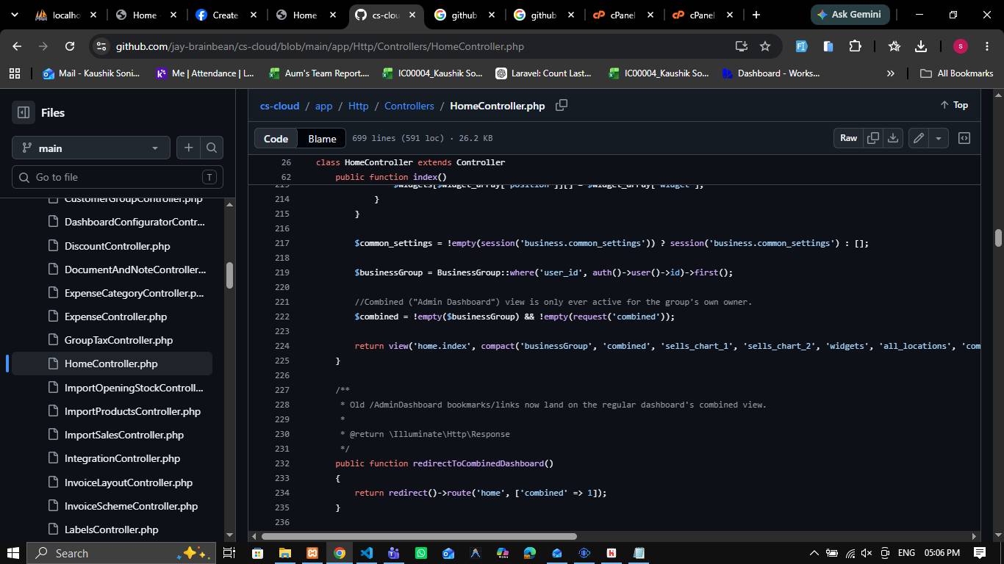Switch to Blame view
1004x564 pixels.
(x=322, y=138)
